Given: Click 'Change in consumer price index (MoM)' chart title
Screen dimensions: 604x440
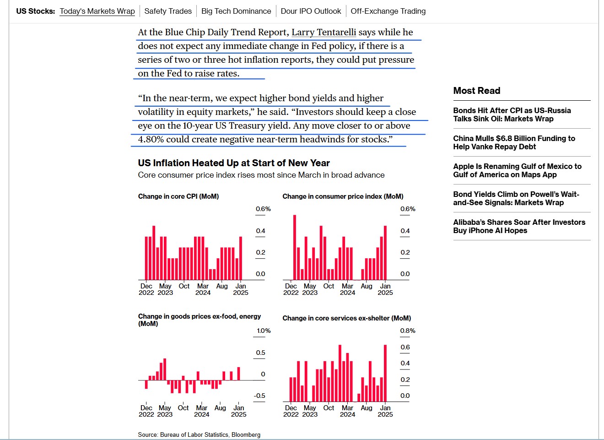Looking at the screenshot, I should (x=343, y=196).
